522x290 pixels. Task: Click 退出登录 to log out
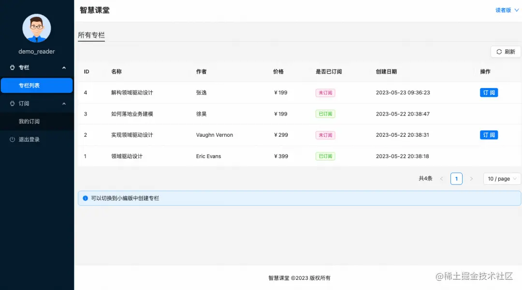(x=29, y=139)
